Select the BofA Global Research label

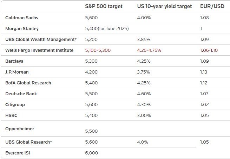28,83
